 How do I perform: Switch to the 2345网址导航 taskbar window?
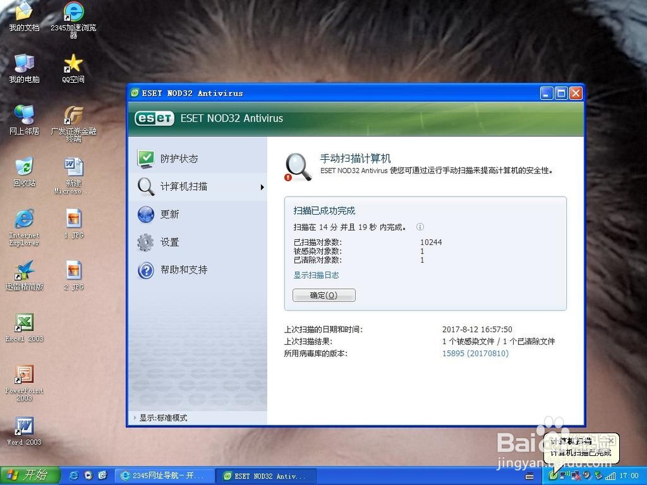[x=164, y=475]
